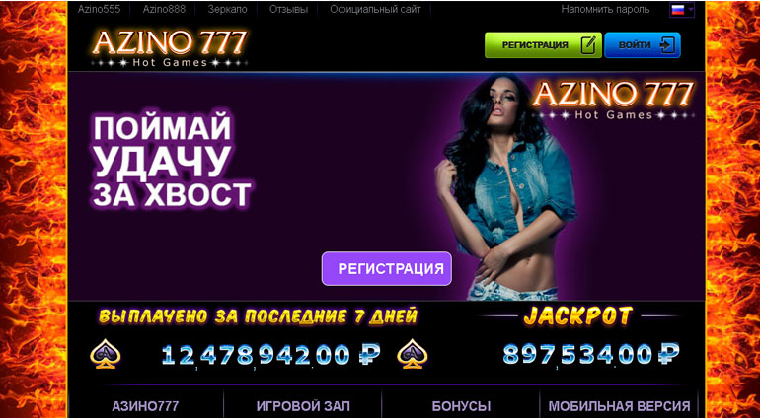Select the Бонусы menu tab
Image resolution: width=760 pixels, height=419 pixels.
click(x=461, y=406)
